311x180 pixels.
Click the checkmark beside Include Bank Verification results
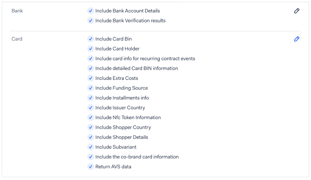(x=90, y=21)
